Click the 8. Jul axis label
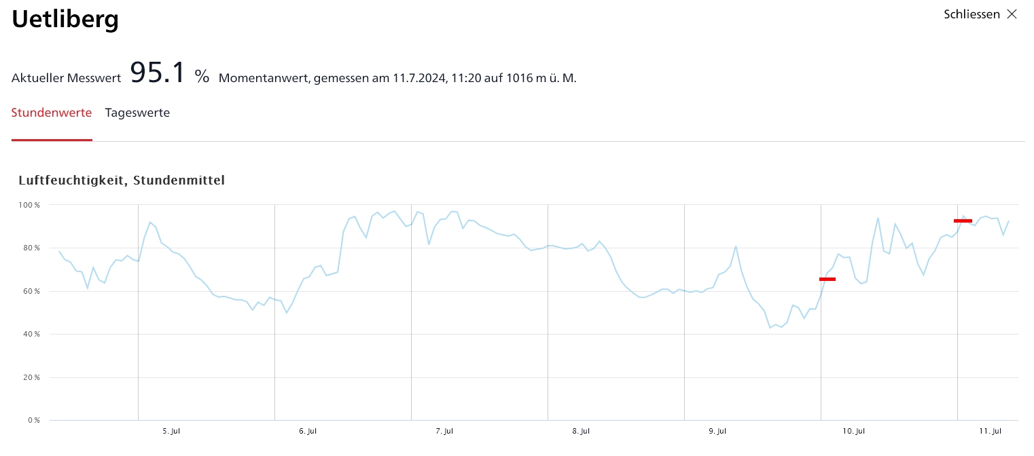 (x=581, y=431)
